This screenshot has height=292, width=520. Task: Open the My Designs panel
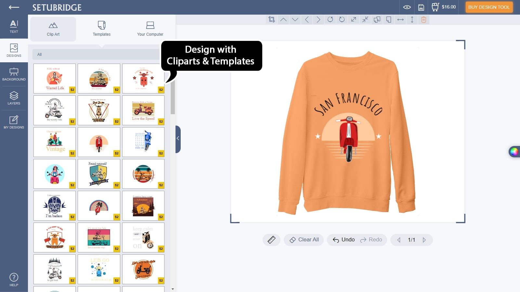[14, 122]
